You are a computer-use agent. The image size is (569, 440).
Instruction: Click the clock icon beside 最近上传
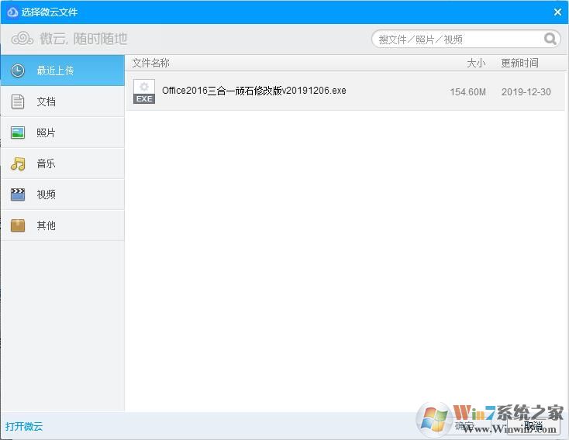pyautogui.click(x=17, y=70)
